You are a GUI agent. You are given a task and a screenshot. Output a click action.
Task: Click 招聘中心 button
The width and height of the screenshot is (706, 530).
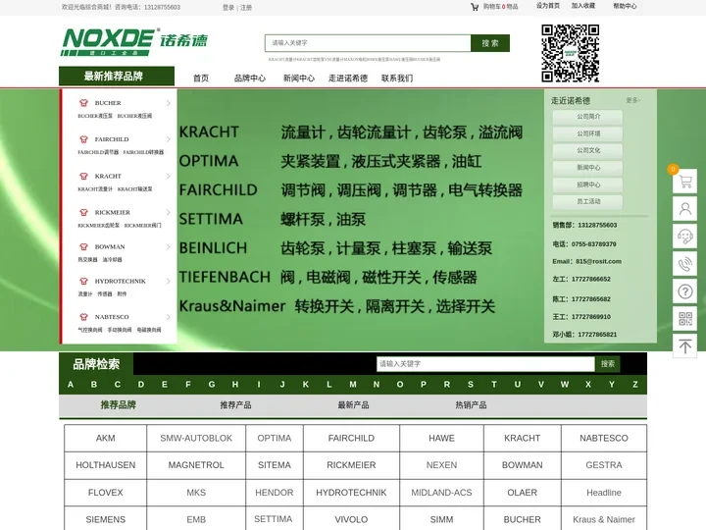pos(588,185)
